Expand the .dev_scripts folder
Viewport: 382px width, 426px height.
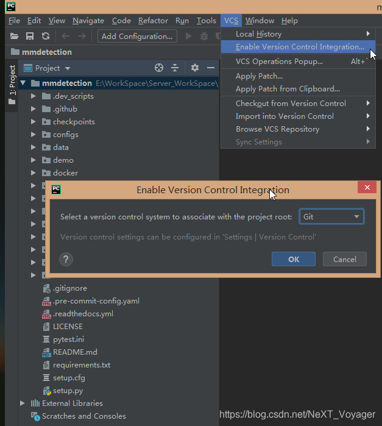(33, 96)
